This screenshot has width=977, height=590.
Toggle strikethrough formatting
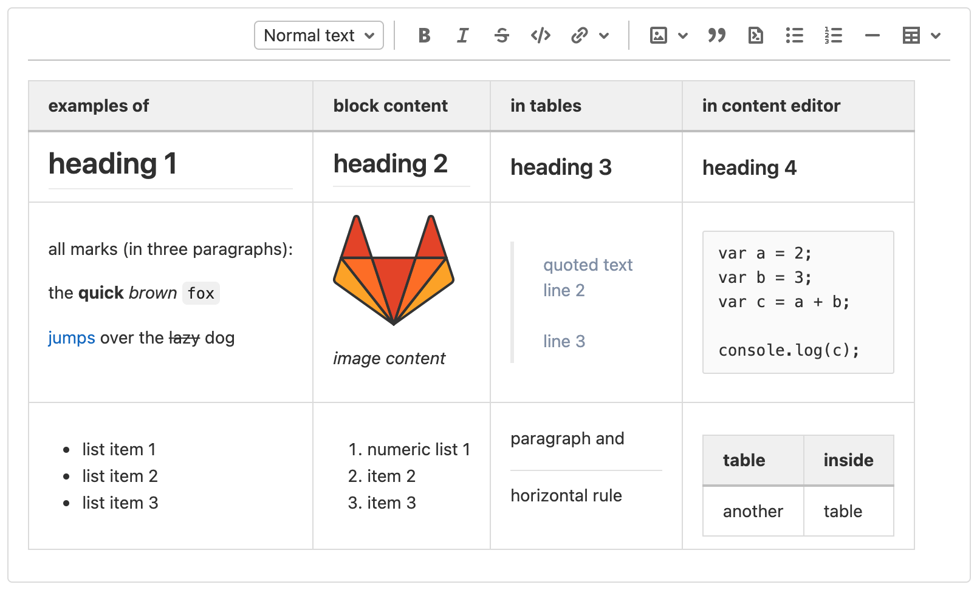click(501, 35)
